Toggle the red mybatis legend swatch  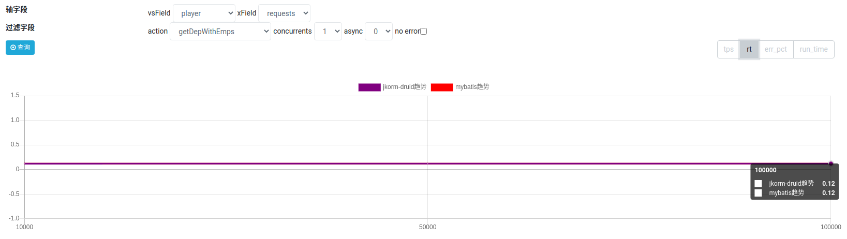pos(442,87)
